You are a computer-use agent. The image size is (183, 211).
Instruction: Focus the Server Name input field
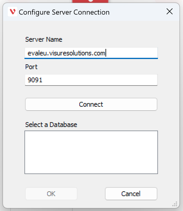(91, 53)
